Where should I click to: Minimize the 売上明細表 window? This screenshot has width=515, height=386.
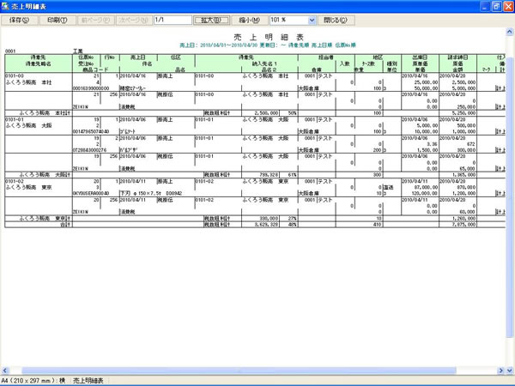pyautogui.click(x=484, y=6)
